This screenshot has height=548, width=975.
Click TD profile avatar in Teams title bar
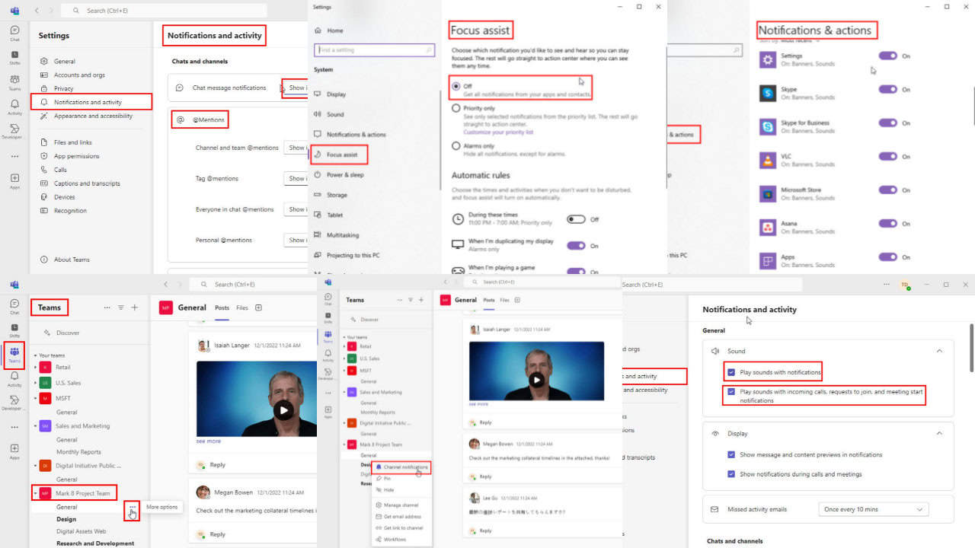[x=905, y=285]
